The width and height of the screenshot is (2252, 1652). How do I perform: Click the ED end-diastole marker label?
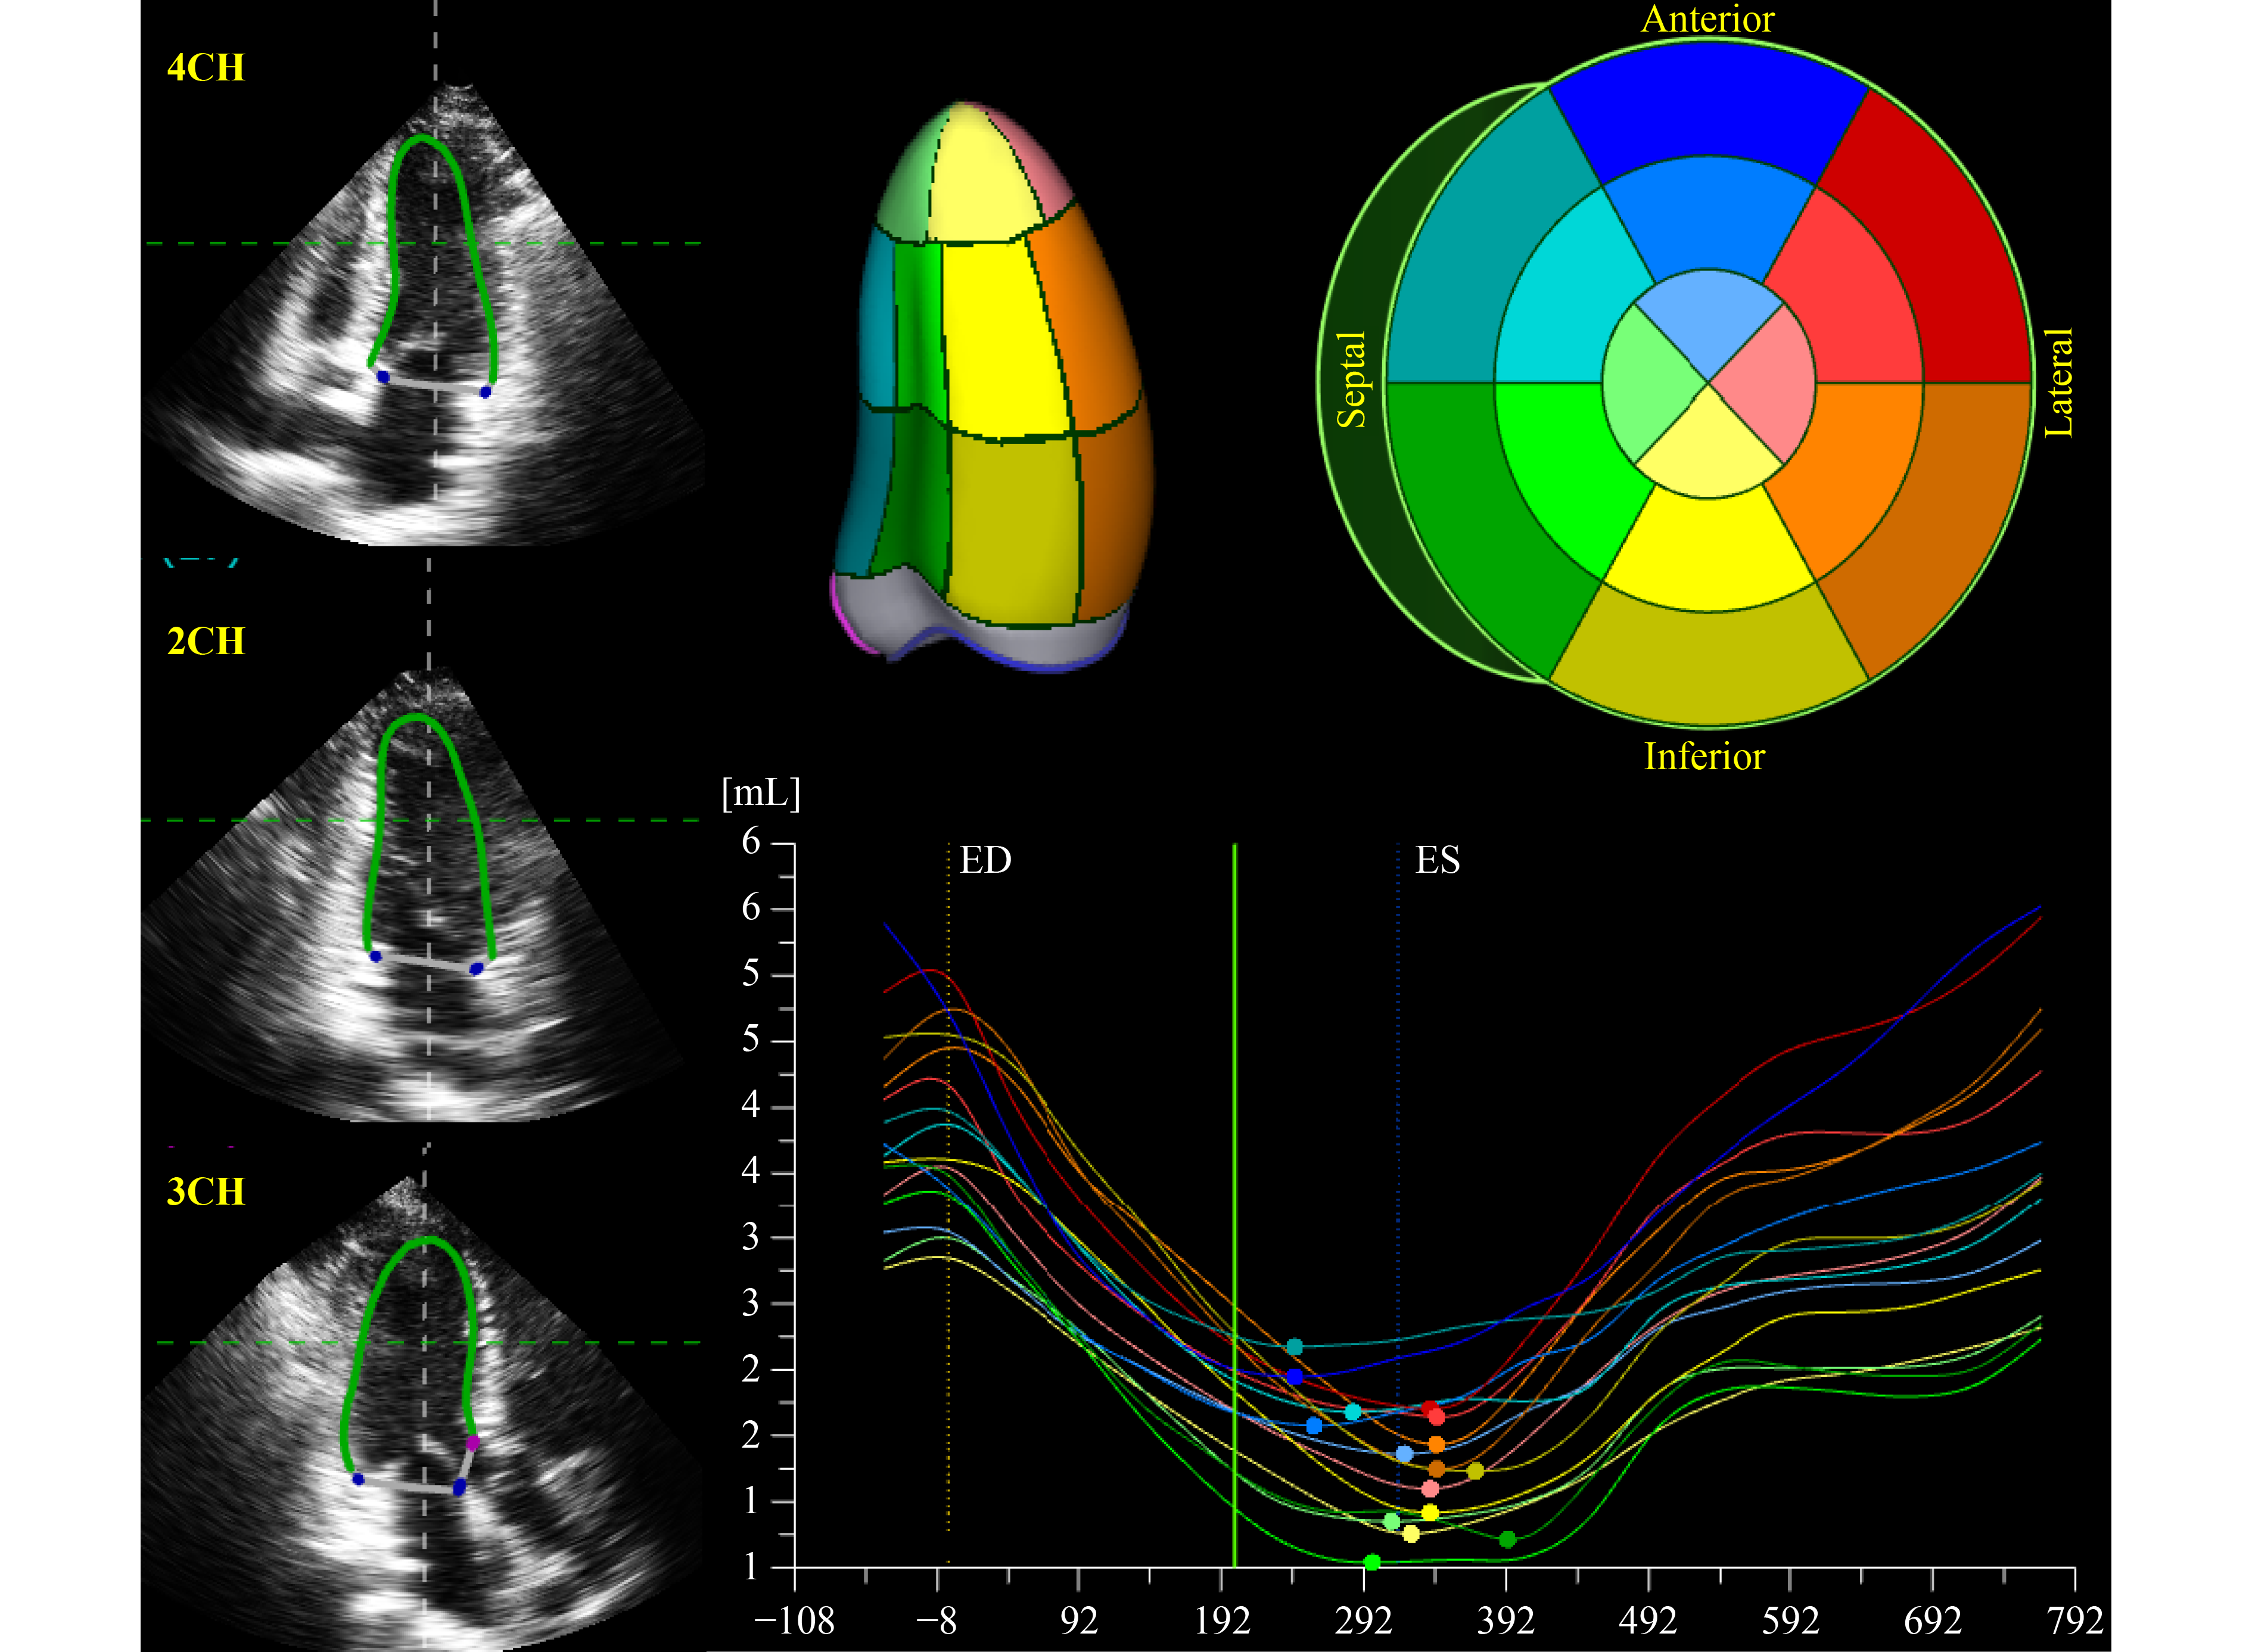[x=985, y=860]
